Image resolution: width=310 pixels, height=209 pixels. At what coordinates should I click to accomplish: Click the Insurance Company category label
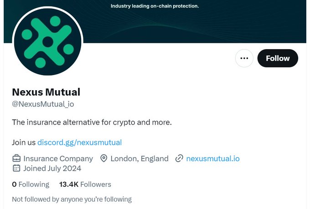58,158
